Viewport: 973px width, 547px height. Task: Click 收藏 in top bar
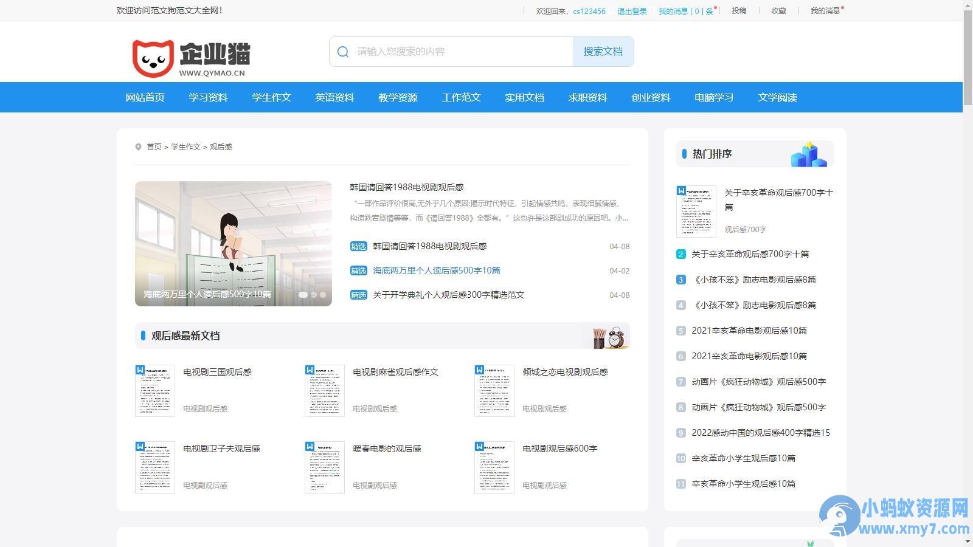779,11
